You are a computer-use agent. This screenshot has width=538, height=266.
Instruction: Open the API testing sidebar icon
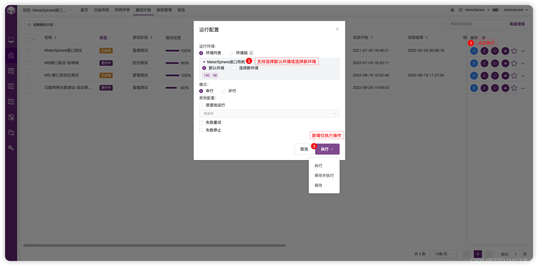click(11, 71)
